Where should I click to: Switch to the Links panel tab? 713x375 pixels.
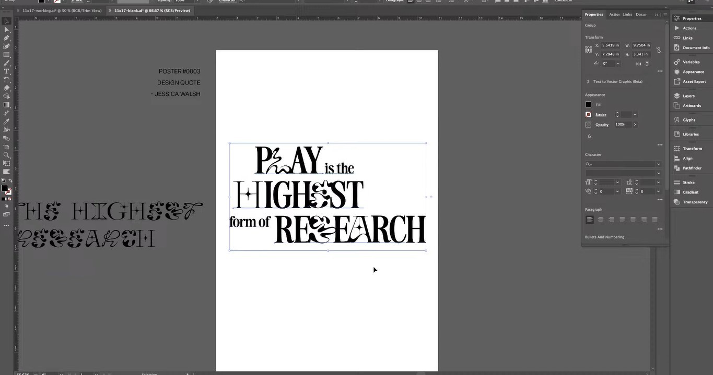627,15
